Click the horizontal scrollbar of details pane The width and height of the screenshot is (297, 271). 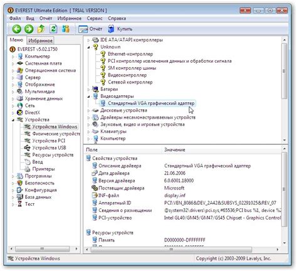pos(171,250)
